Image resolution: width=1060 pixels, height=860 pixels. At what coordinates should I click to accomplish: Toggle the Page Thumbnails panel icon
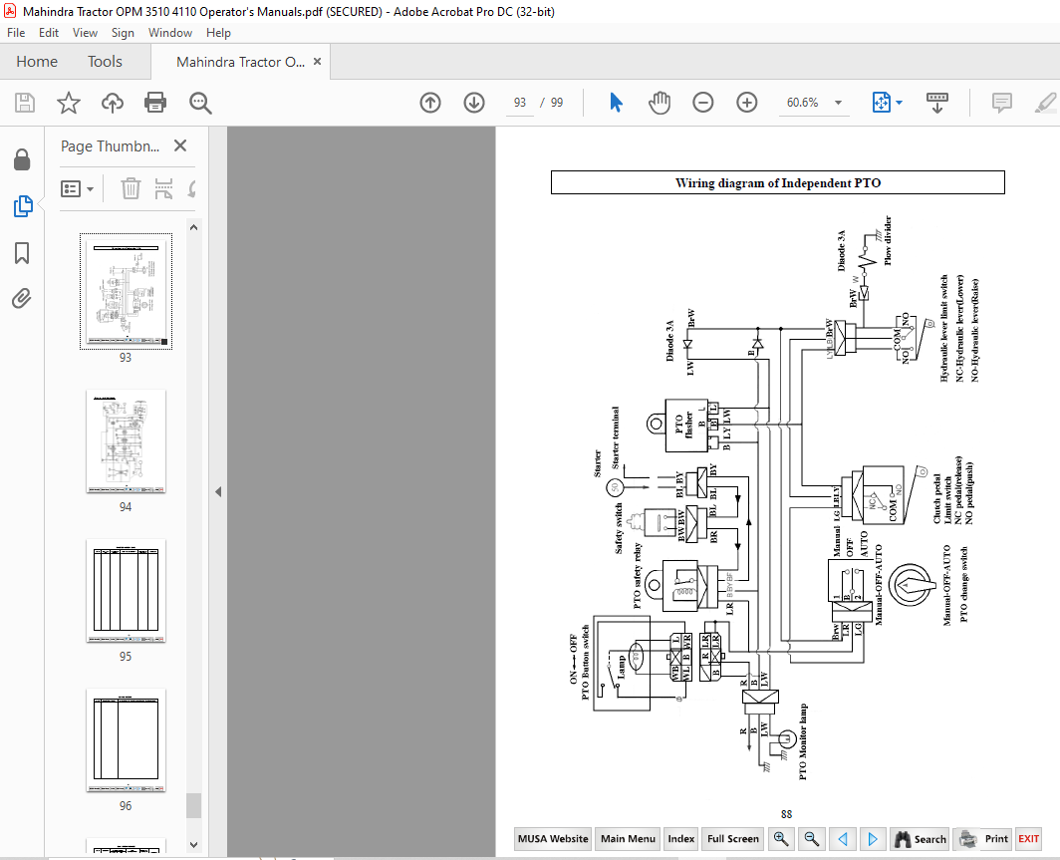point(22,206)
